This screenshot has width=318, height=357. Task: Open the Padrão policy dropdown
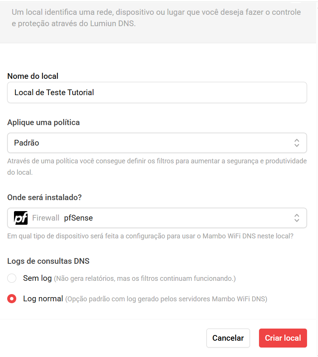click(x=151, y=143)
